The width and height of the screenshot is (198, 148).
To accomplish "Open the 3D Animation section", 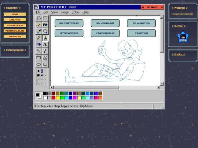I will (141, 23).
